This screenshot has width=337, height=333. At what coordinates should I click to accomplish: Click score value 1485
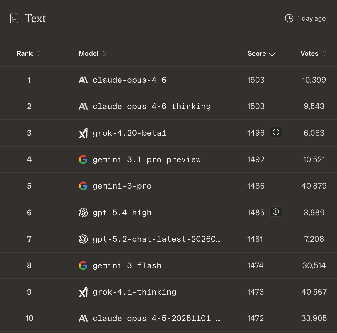click(256, 213)
